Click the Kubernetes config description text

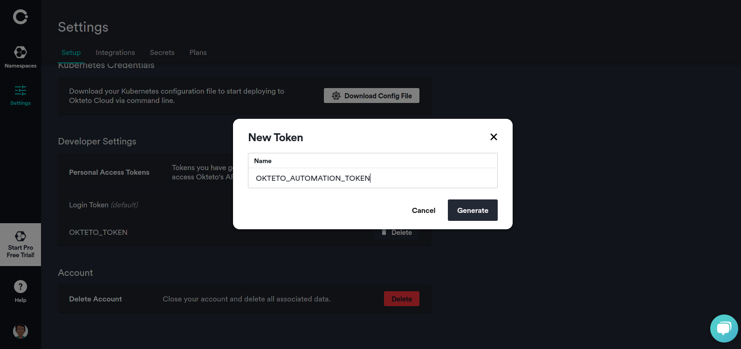point(177,96)
